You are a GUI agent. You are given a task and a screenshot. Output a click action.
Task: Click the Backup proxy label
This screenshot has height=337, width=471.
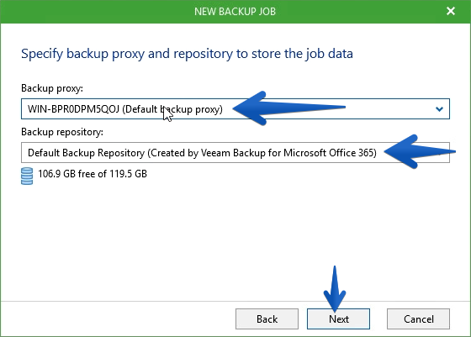pyautogui.click(x=52, y=88)
